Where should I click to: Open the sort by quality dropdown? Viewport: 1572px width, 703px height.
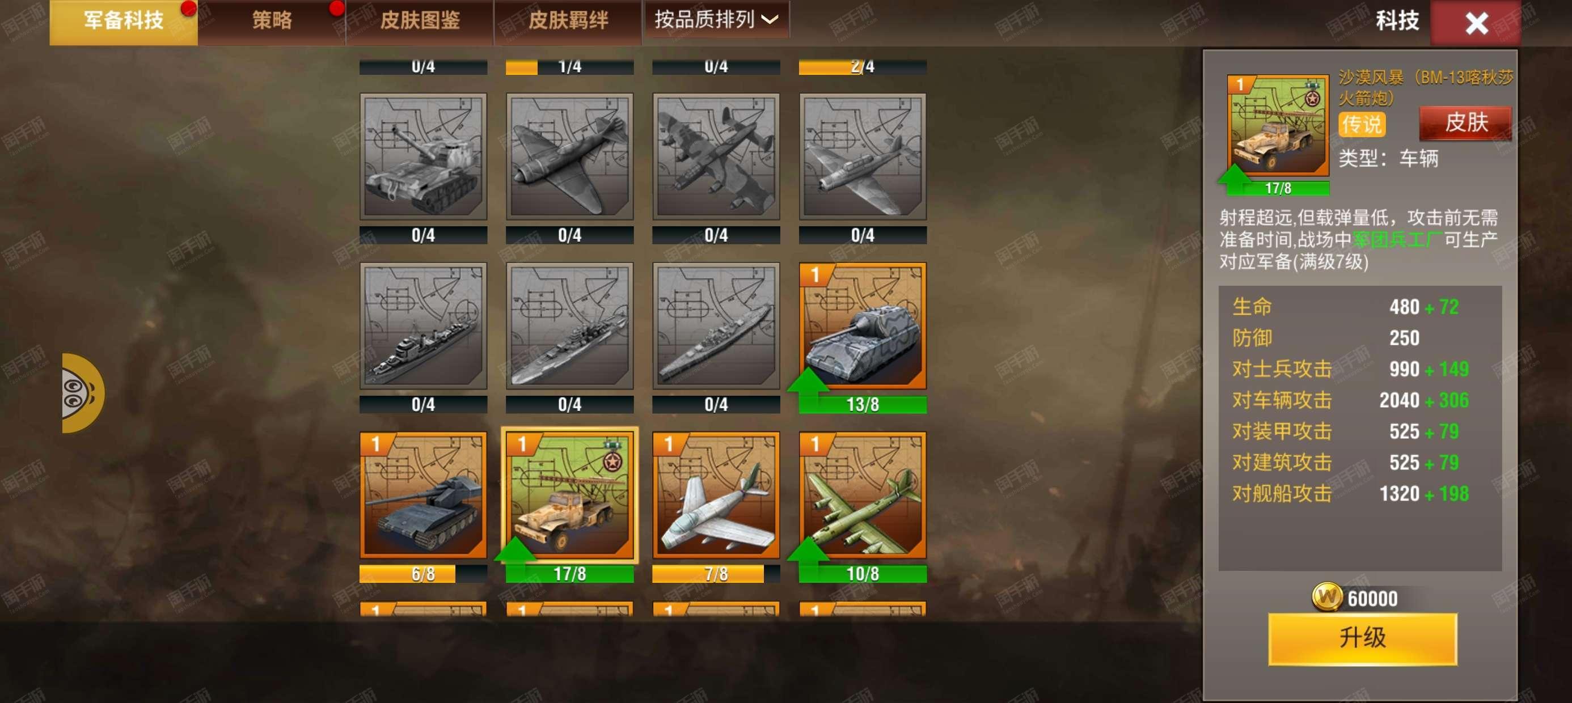point(716,19)
